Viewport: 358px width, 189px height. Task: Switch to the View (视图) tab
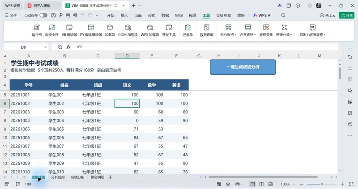[x=192, y=15]
